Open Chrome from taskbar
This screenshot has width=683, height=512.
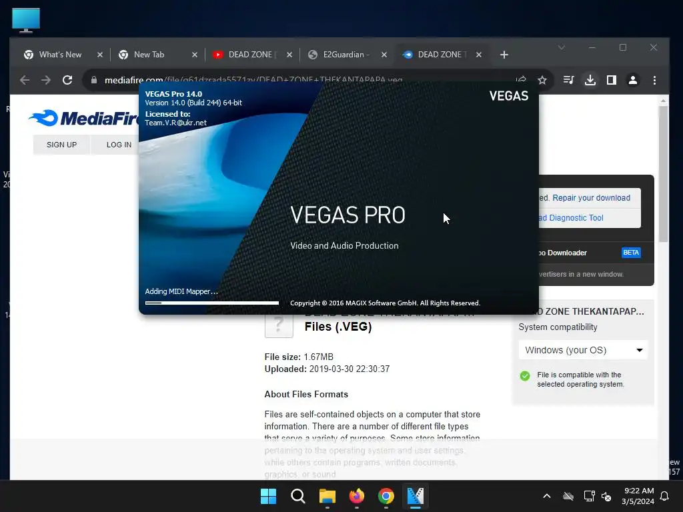386,496
